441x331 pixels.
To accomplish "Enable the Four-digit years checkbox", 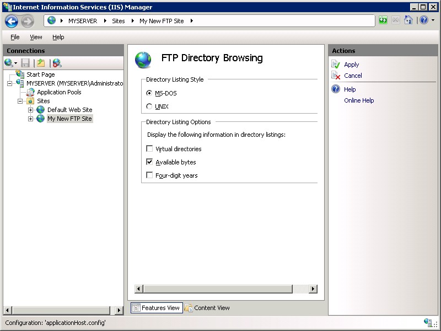I will click(x=149, y=175).
